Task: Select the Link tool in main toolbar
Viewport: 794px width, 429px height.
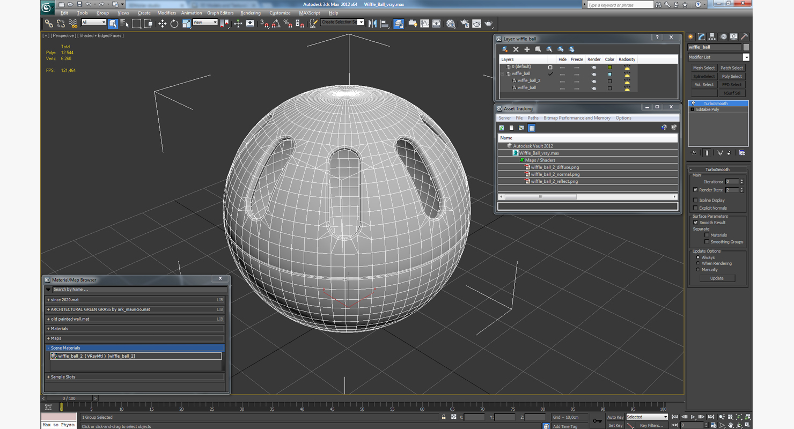Action: pyautogui.click(x=49, y=24)
